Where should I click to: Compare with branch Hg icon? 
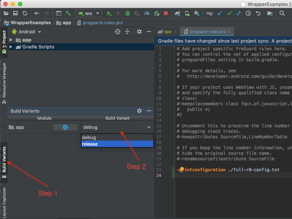239,14
